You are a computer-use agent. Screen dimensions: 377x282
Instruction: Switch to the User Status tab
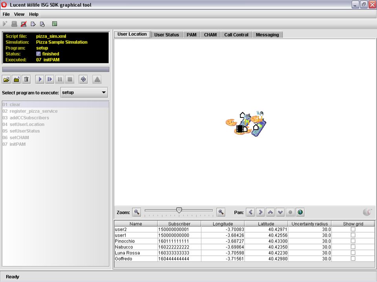(167, 35)
